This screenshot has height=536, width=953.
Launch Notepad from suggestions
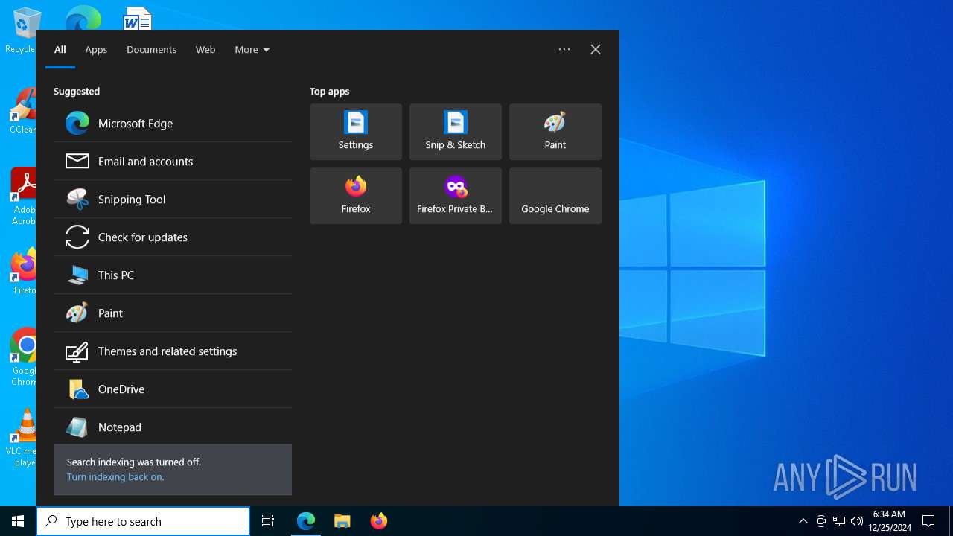point(173,427)
